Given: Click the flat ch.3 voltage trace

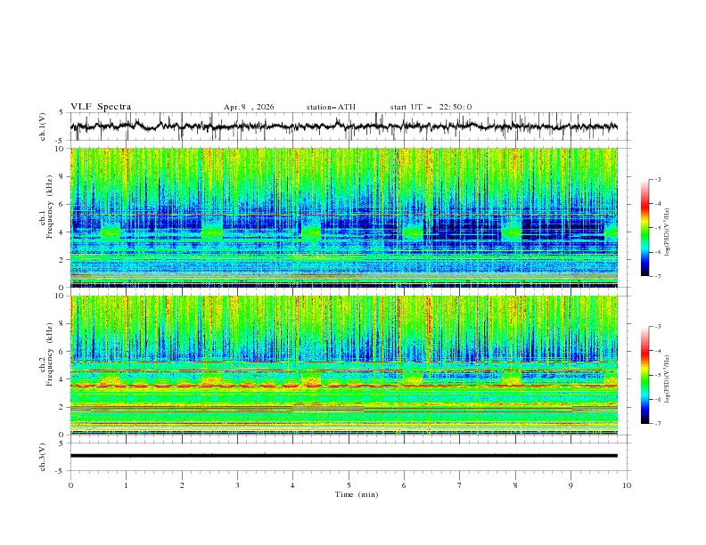Looking at the screenshot, I should pyautogui.click(x=343, y=456).
